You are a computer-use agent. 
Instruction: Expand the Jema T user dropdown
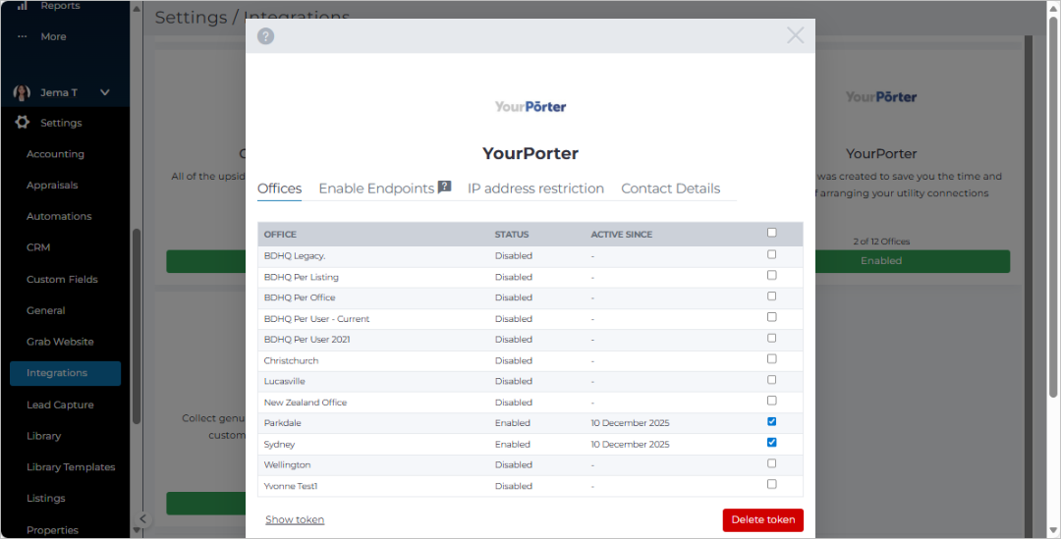pyautogui.click(x=105, y=92)
